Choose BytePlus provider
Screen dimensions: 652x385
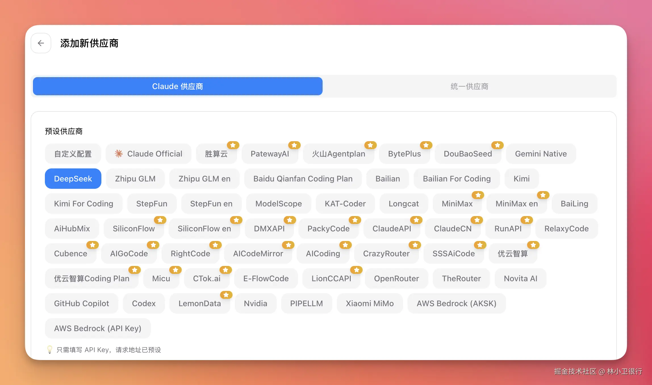[404, 154]
